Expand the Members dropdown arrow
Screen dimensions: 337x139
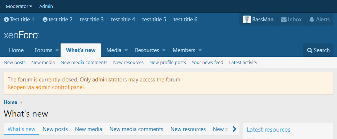coord(200,50)
